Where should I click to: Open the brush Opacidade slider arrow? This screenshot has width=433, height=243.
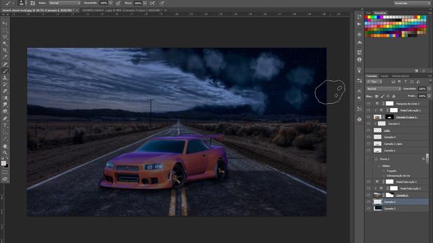coord(111,3)
